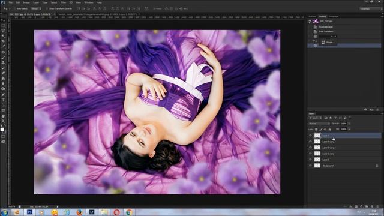
Task: Open the layer Kind filter dropdown
Action: 316,118
